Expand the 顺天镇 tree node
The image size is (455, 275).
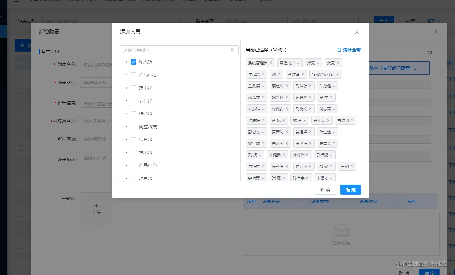pyautogui.click(x=126, y=62)
